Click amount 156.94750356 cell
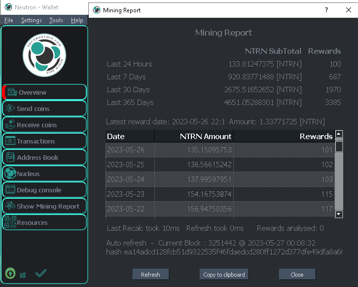This screenshot has width=358, height=287. coord(194,209)
